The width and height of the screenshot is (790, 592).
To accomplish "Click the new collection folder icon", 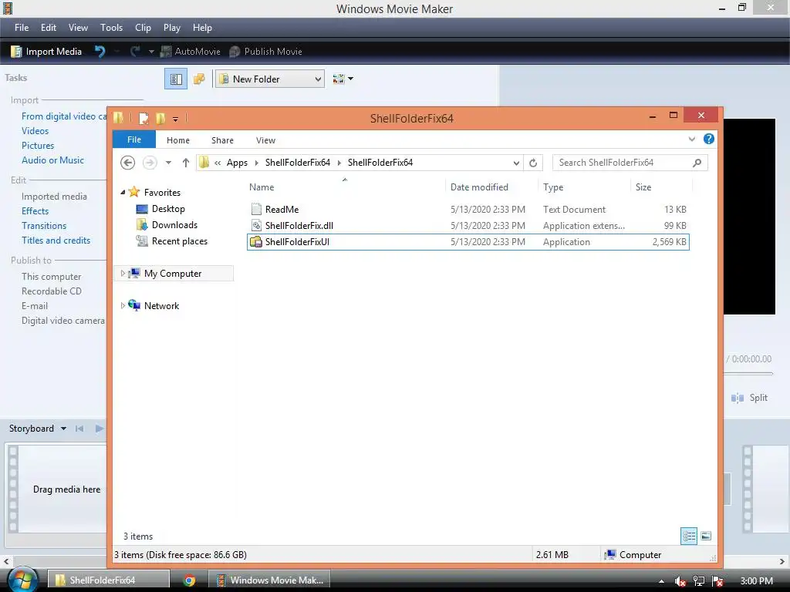I will coord(199,79).
